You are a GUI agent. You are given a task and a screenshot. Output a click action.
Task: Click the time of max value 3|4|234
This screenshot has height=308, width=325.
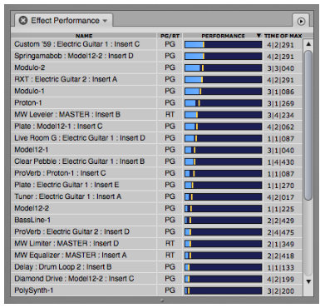point(280,115)
